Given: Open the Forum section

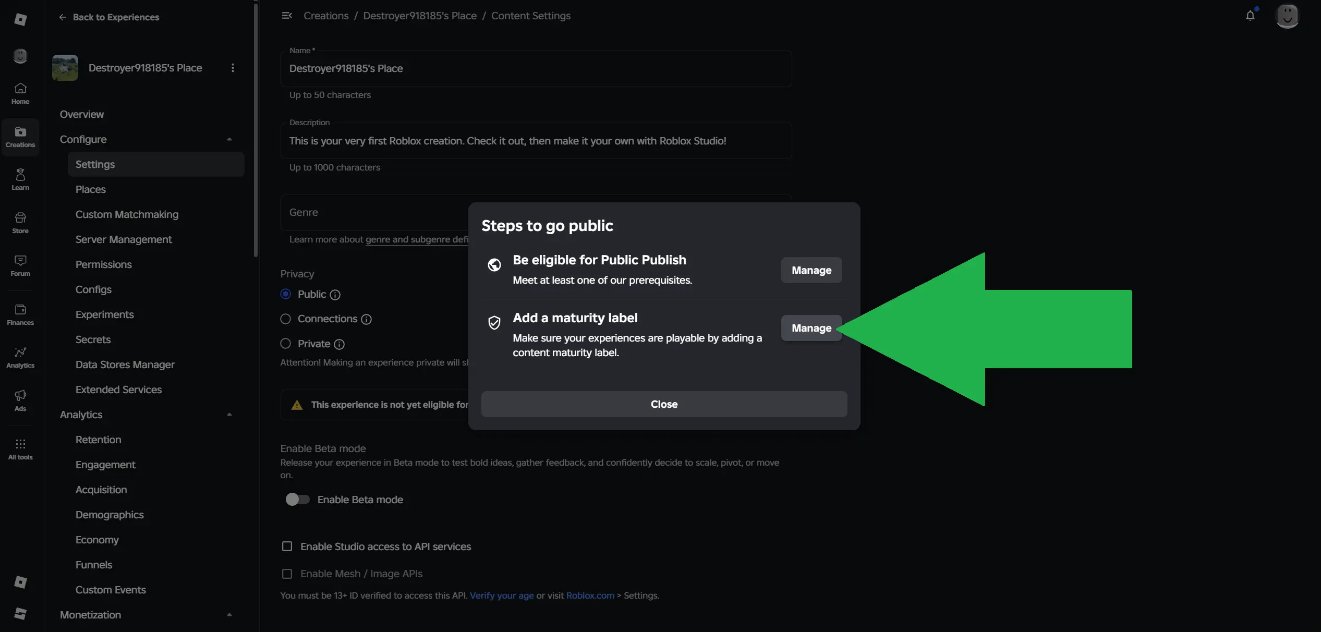Looking at the screenshot, I should [20, 265].
